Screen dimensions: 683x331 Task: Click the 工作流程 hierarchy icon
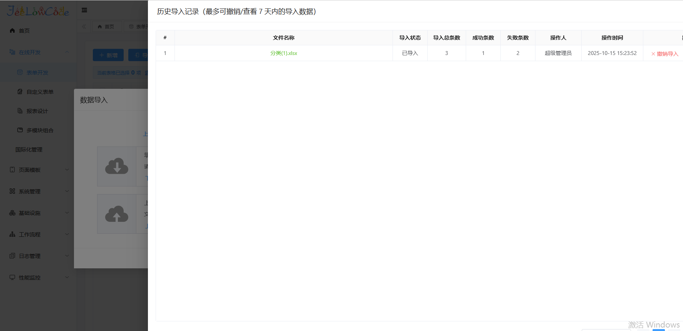tap(12, 234)
